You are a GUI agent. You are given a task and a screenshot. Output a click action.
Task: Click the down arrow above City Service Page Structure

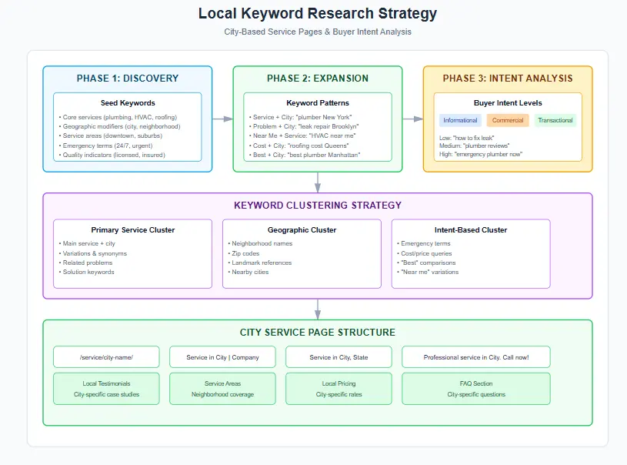(x=318, y=312)
